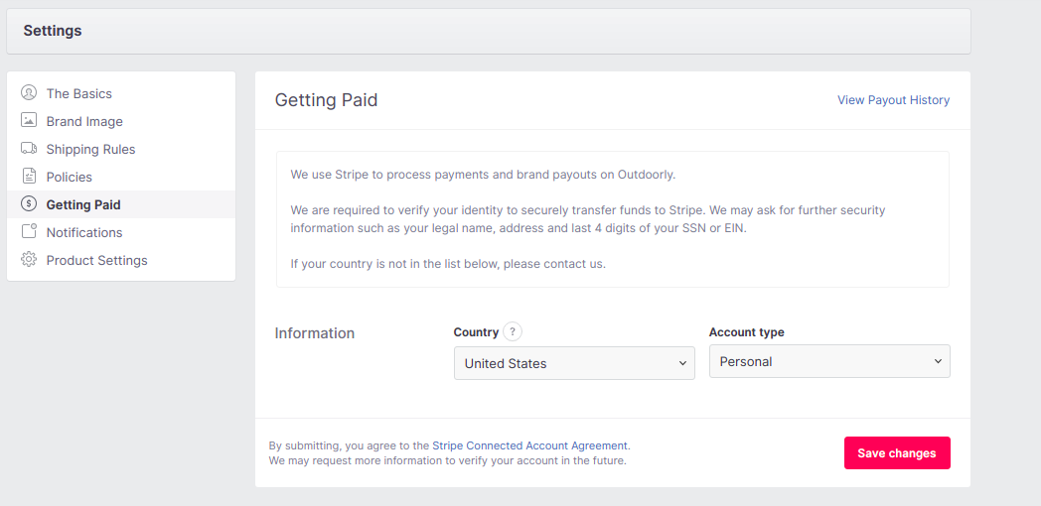Click the user icon beside The Basics

pos(29,93)
